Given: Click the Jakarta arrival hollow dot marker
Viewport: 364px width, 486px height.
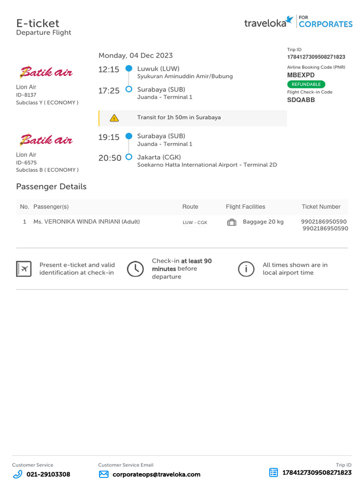Looking at the screenshot, I should (128, 157).
